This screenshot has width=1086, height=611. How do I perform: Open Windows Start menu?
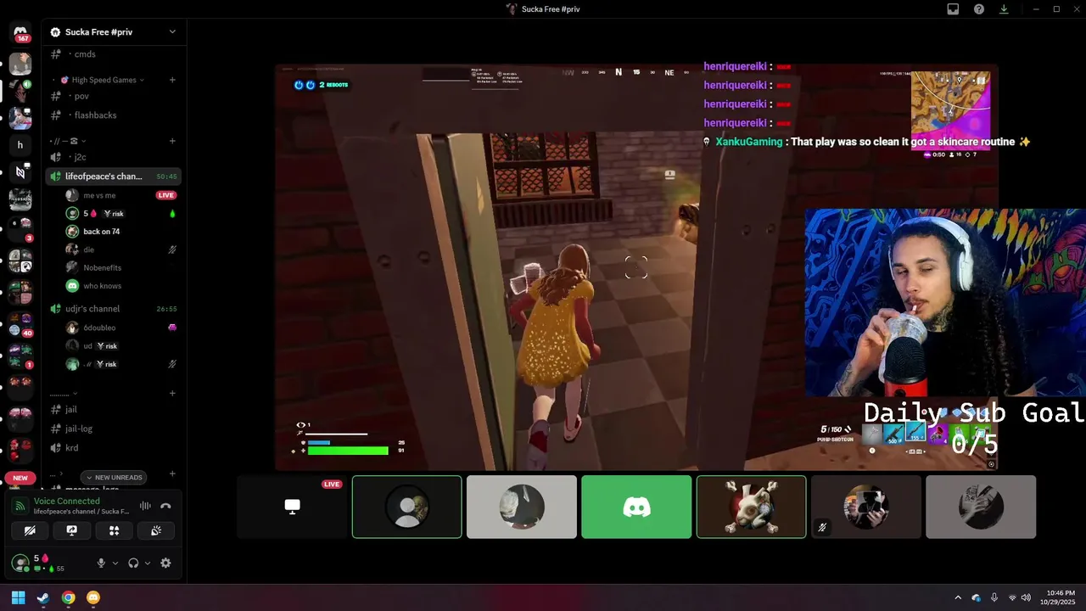pyautogui.click(x=18, y=597)
